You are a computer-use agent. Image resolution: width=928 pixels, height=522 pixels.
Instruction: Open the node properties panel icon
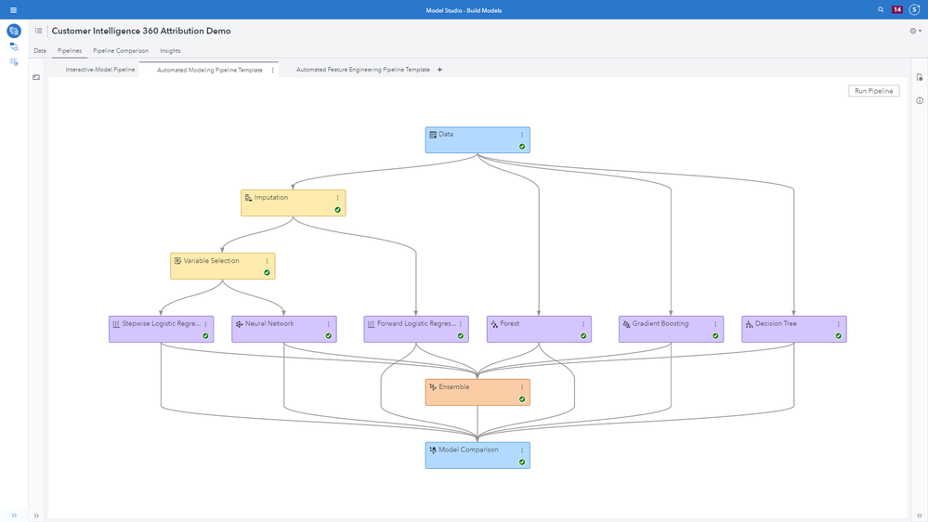coord(919,77)
